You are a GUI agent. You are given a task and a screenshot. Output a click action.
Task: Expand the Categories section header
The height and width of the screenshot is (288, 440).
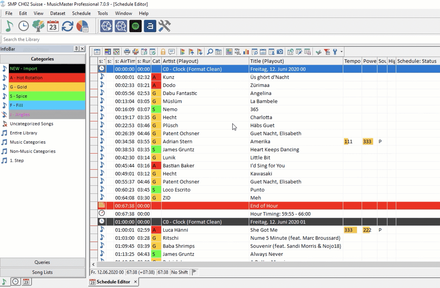pyautogui.click(x=42, y=59)
